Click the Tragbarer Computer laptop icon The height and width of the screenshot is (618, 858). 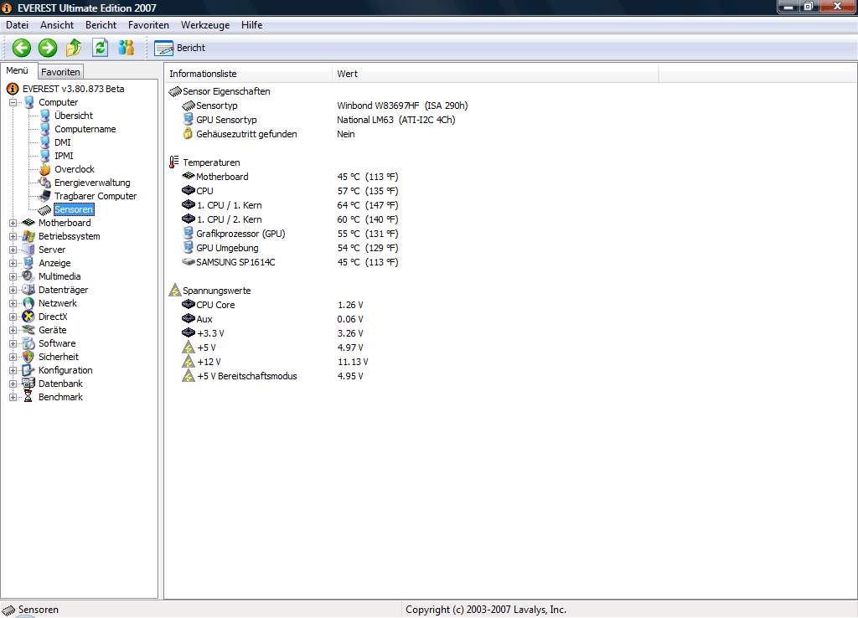pyautogui.click(x=45, y=196)
